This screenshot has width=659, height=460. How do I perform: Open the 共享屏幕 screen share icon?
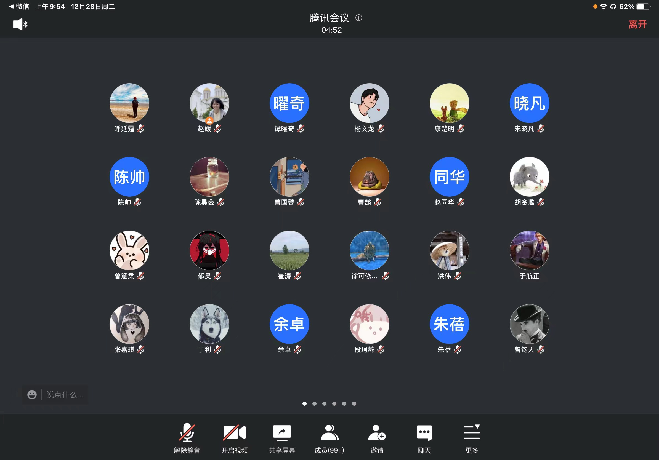281,433
